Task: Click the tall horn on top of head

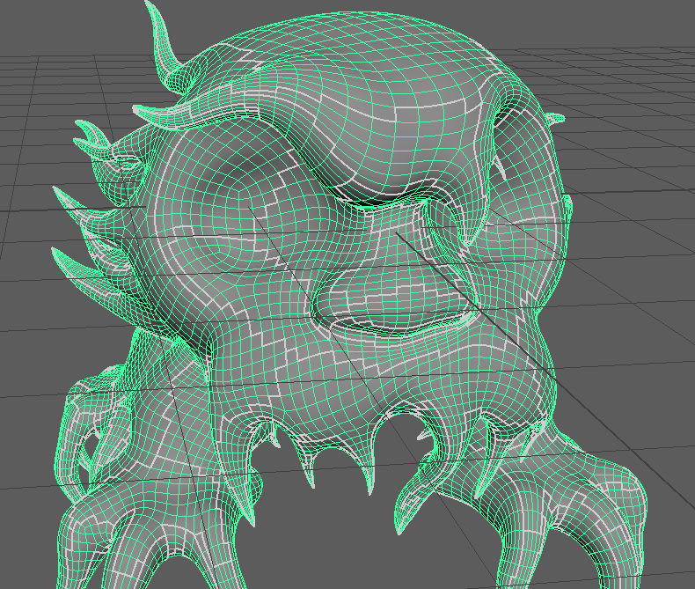Action: click(x=164, y=44)
